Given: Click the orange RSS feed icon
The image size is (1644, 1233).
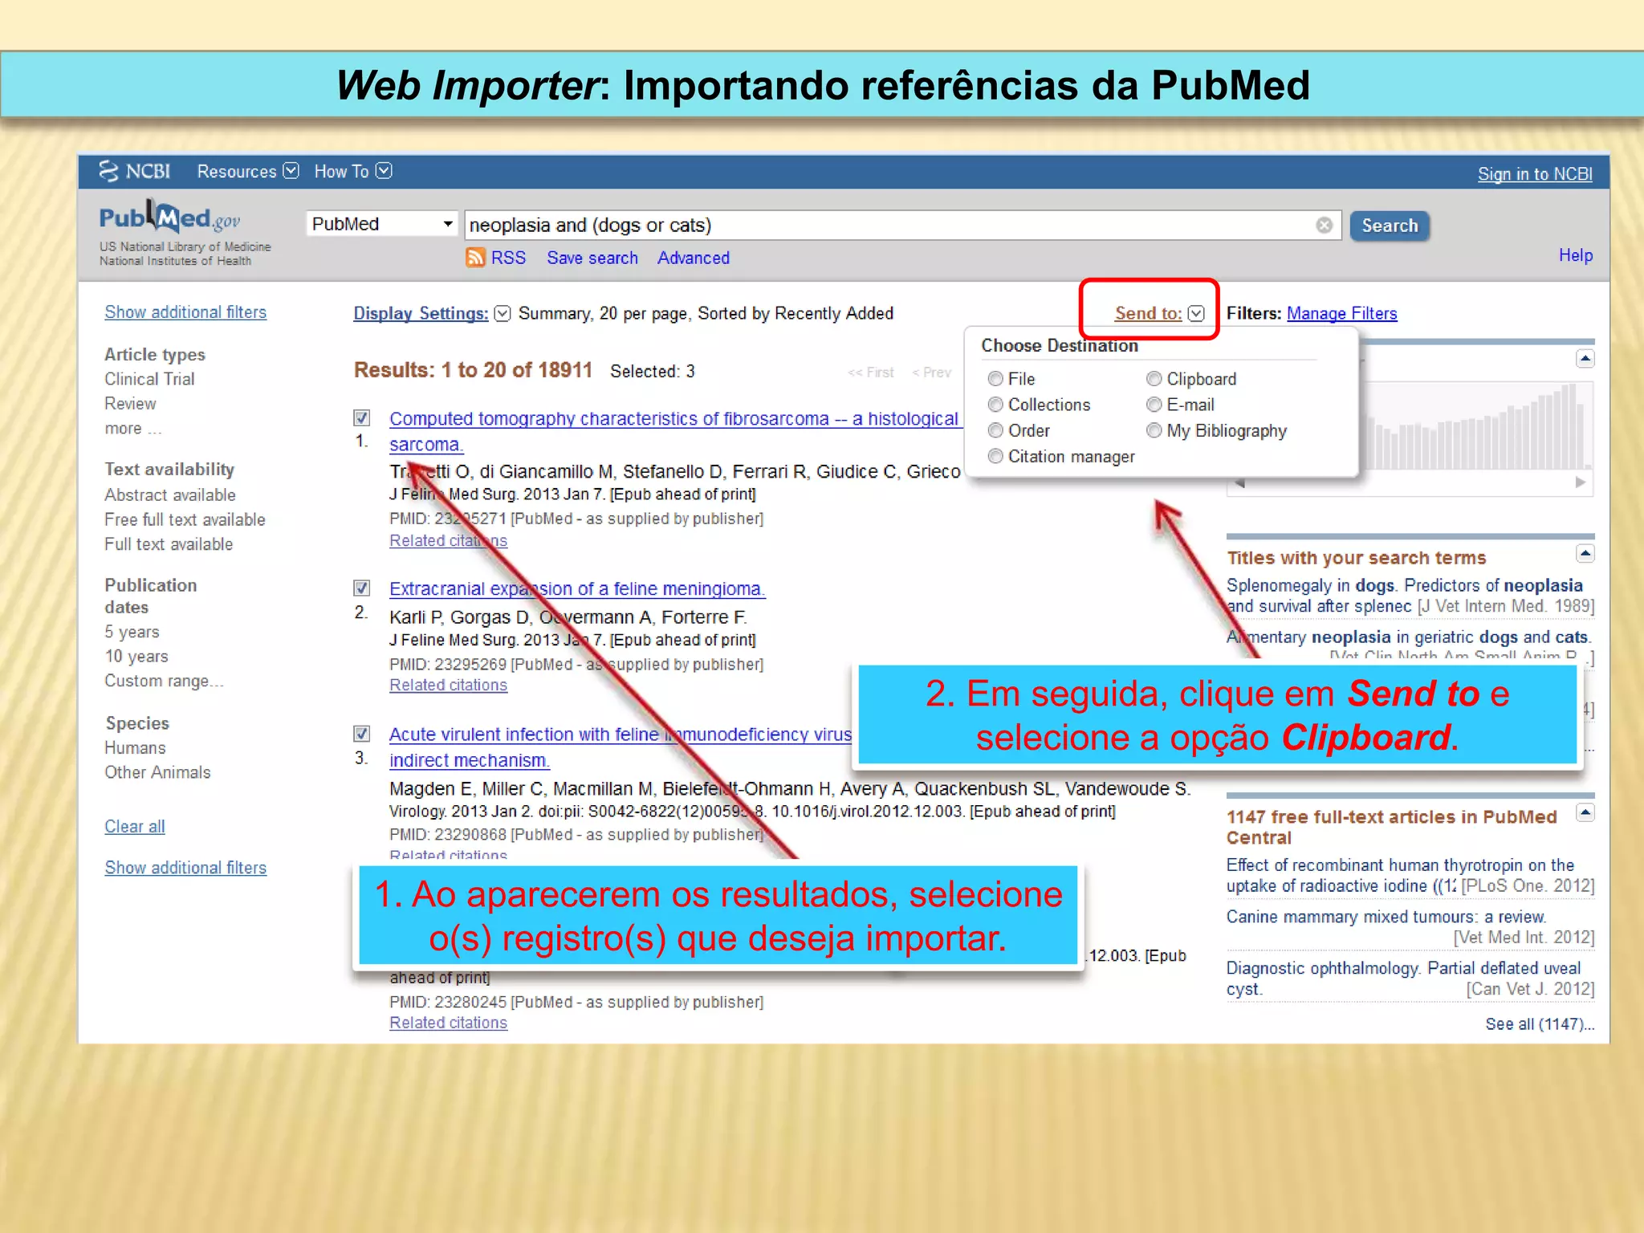Looking at the screenshot, I should 475,258.
